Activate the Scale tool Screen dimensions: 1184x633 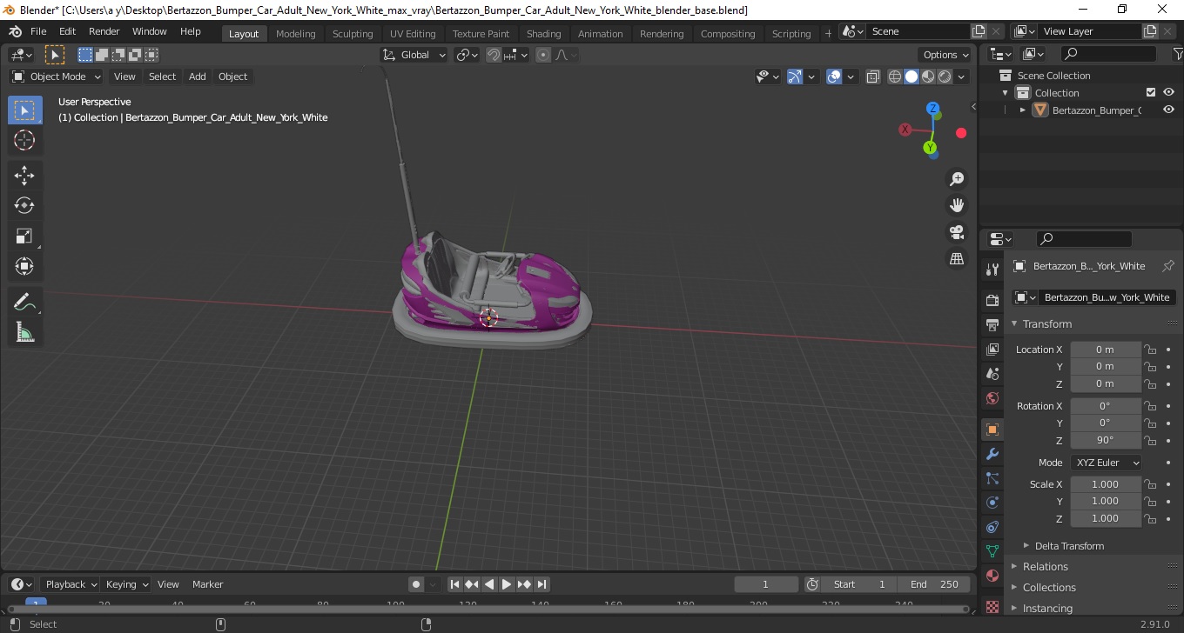24,236
